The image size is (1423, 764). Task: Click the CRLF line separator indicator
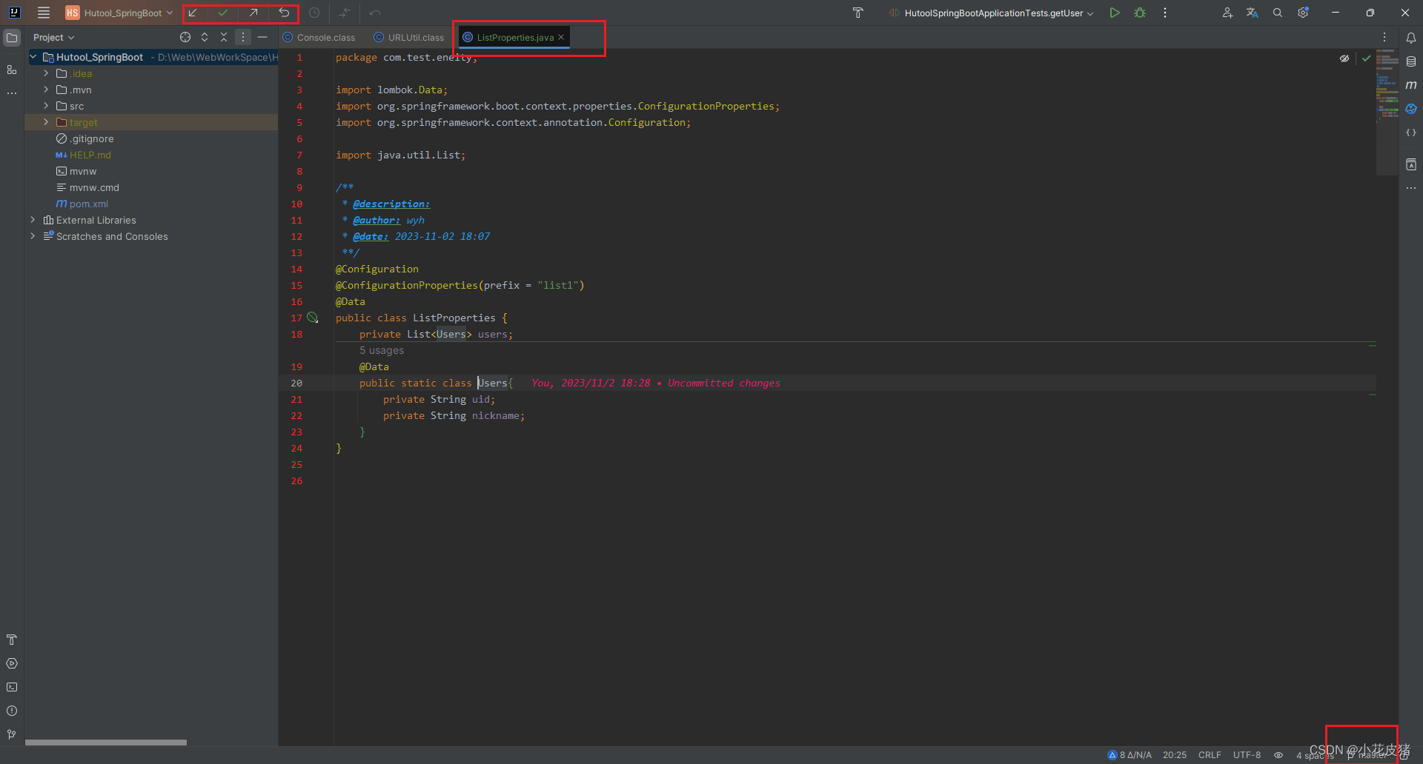coord(1210,755)
